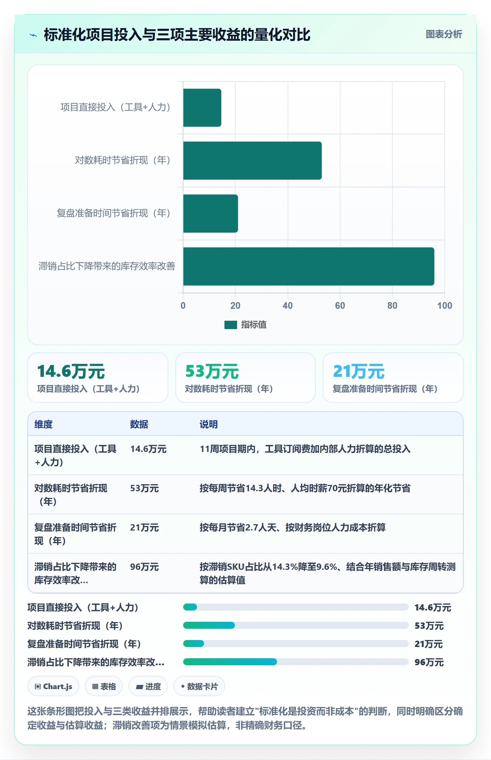The image size is (491, 760).
Task: Click the 96万元 progress value
Action: click(429, 662)
